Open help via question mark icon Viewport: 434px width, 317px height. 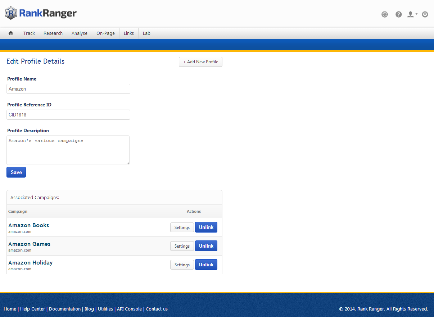coord(398,14)
